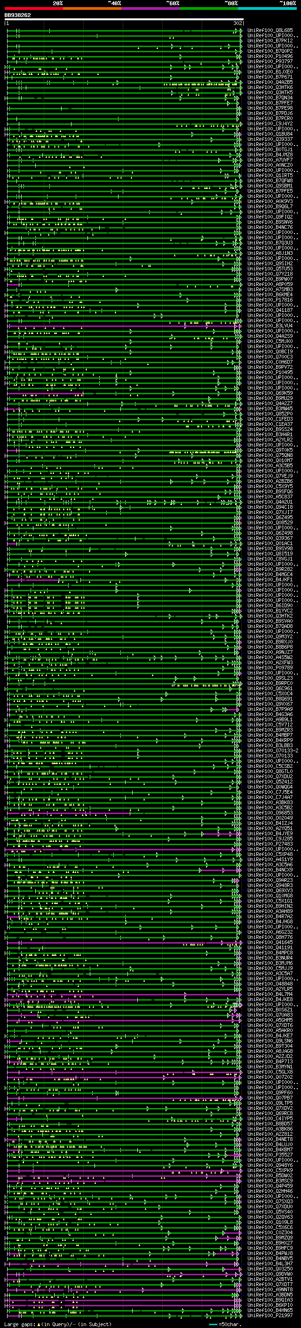Click the UniRef100_B4JMZ8 label
The width and height of the screenshot is (301, 1328).
coord(270,155)
